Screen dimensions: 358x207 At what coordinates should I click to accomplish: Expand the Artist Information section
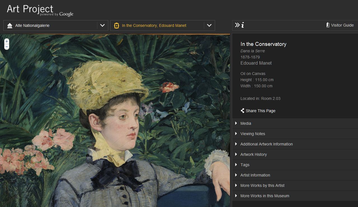(x=255, y=175)
